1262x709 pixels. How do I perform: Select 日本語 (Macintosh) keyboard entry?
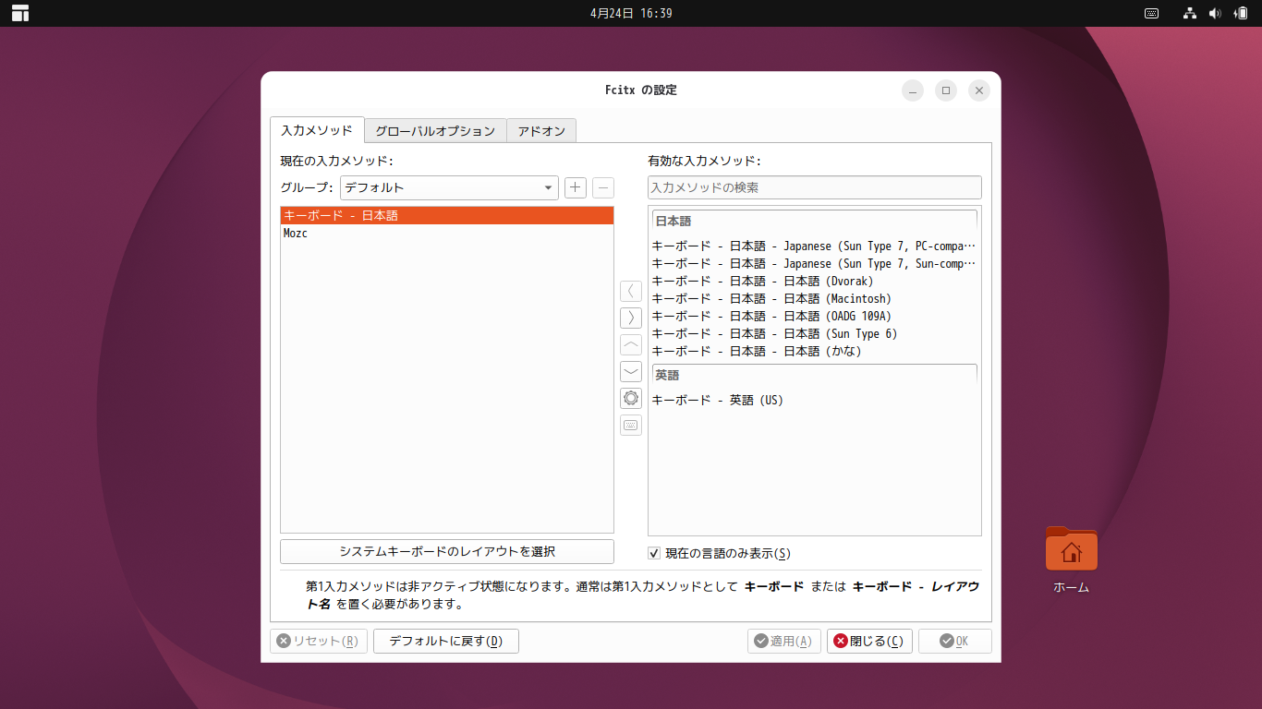click(x=814, y=299)
